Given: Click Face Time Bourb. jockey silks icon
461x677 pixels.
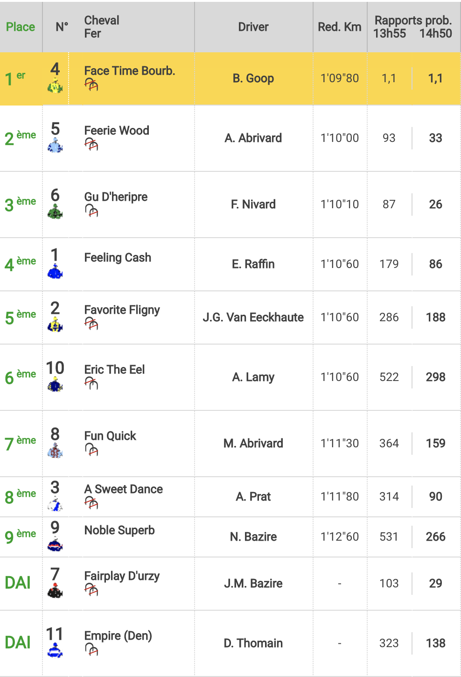Looking at the screenshot, I should coord(55,86).
